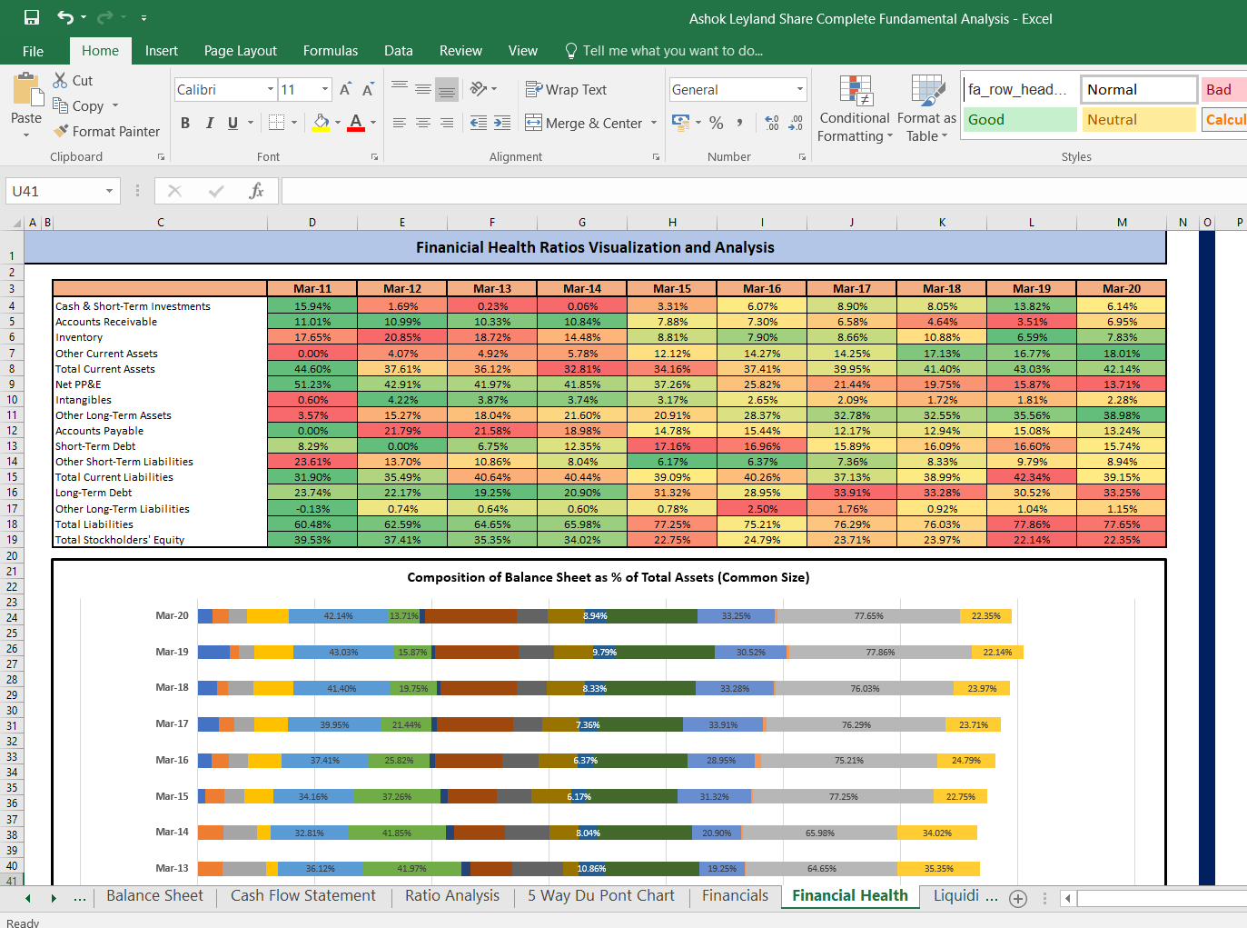The image size is (1247, 928).
Task: Increase indent of cell text
Action: tap(502, 123)
